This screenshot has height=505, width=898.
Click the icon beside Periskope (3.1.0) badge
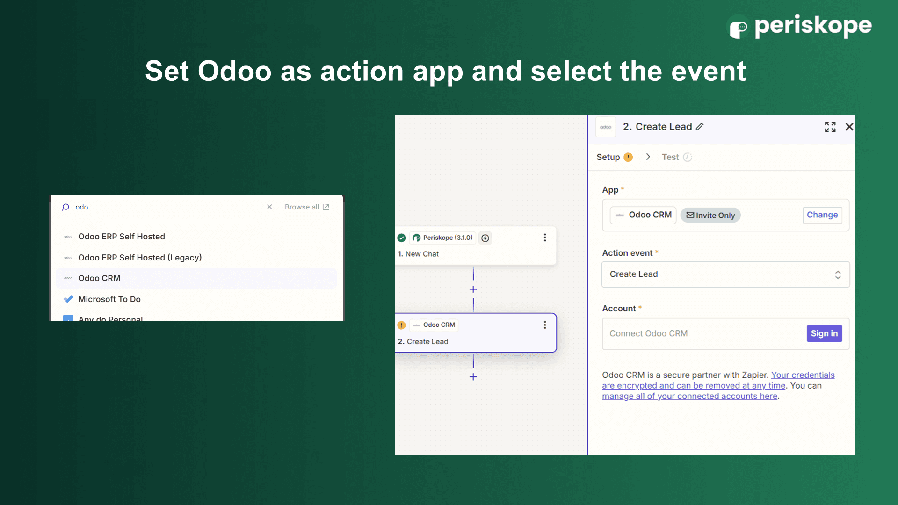(485, 238)
